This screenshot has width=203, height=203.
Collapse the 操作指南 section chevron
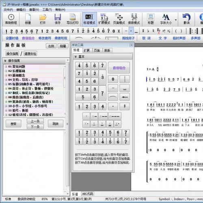(5, 61)
